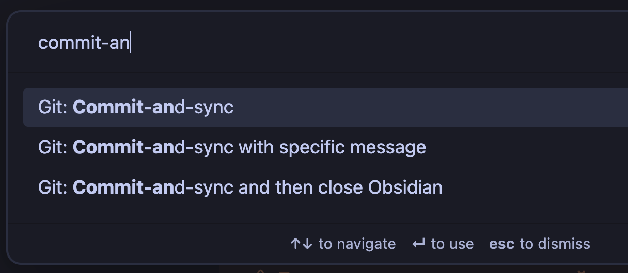Image resolution: width=628 pixels, height=273 pixels.
Task: Click the words "with specific message"
Action: point(332,147)
